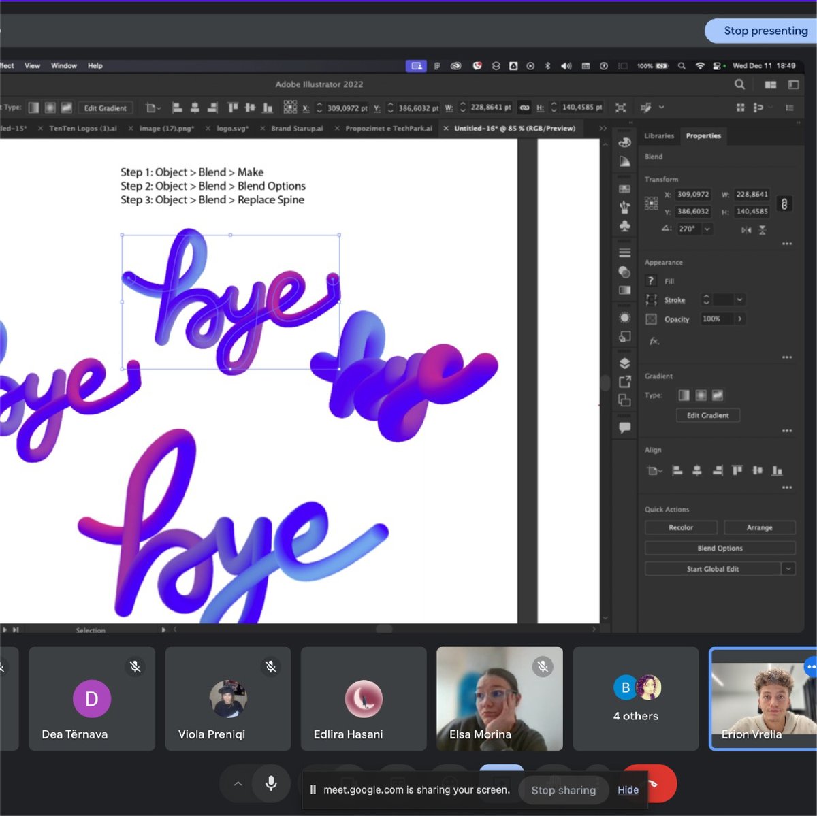The width and height of the screenshot is (817, 816).
Task: Set reference point in Properties Transform
Action: (652, 203)
